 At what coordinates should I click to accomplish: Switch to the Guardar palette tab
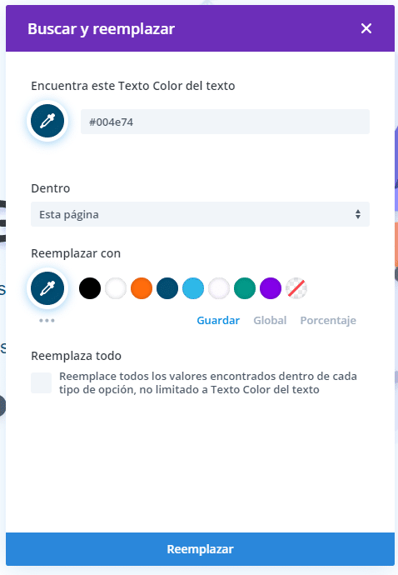coord(218,321)
